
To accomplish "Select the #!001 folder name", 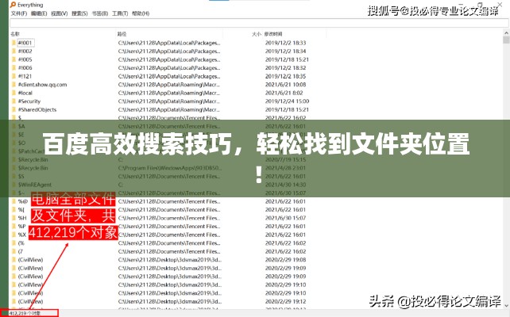I will 25,43.
